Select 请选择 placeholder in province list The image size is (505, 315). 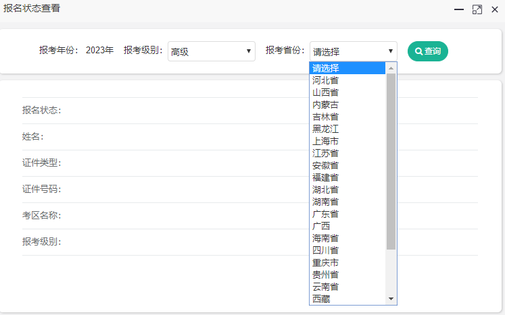tap(347, 68)
